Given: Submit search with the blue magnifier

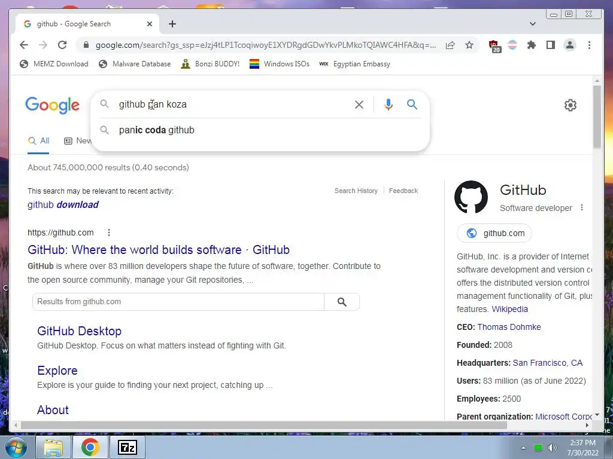Looking at the screenshot, I should [x=412, y=104].
